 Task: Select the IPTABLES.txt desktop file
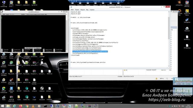(x=187, y=46)
